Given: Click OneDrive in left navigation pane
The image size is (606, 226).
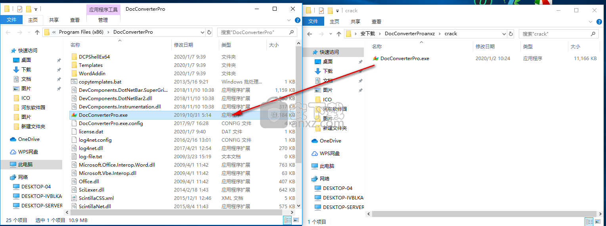Looking at the screenshot, I should pyautogui.click(x=29, y=139).
